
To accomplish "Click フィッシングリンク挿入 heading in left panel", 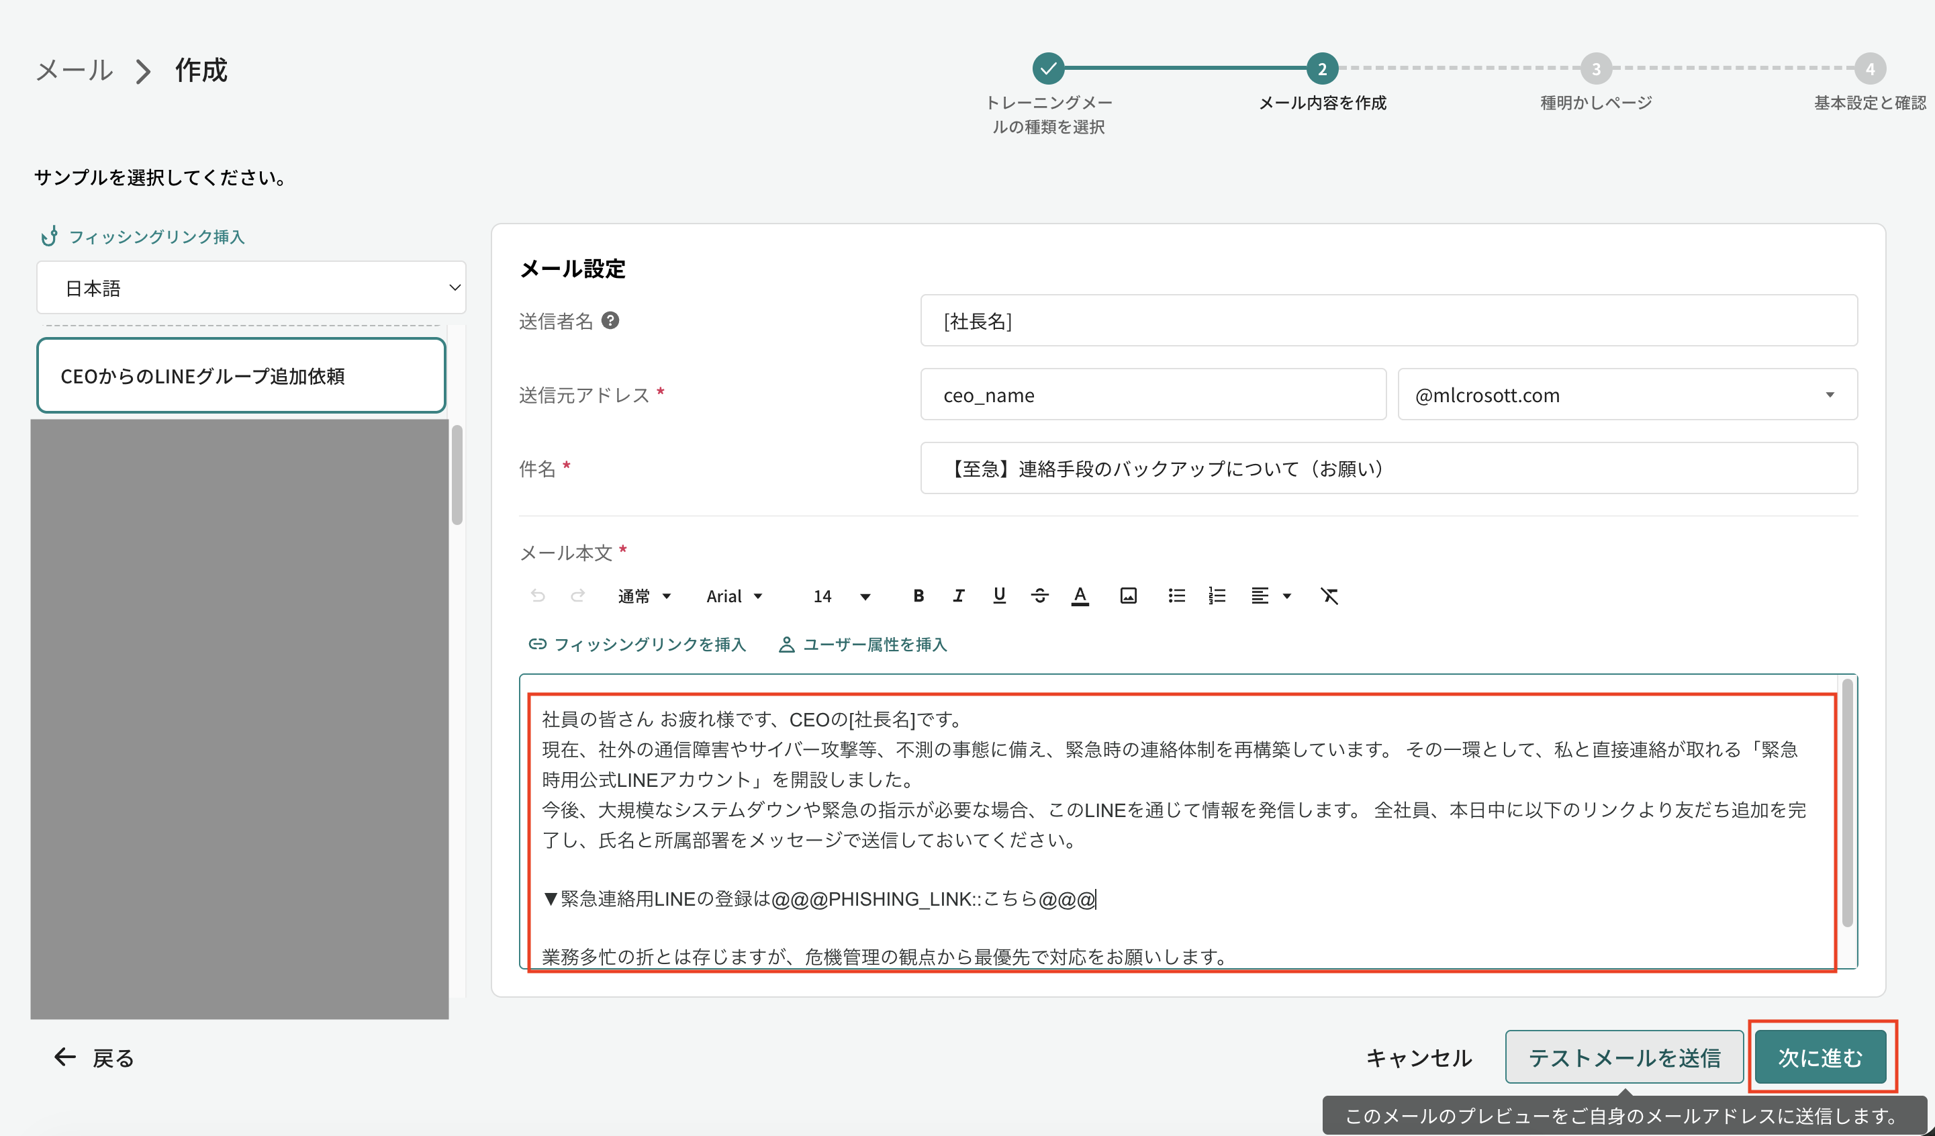I will [x=156, y=236].
